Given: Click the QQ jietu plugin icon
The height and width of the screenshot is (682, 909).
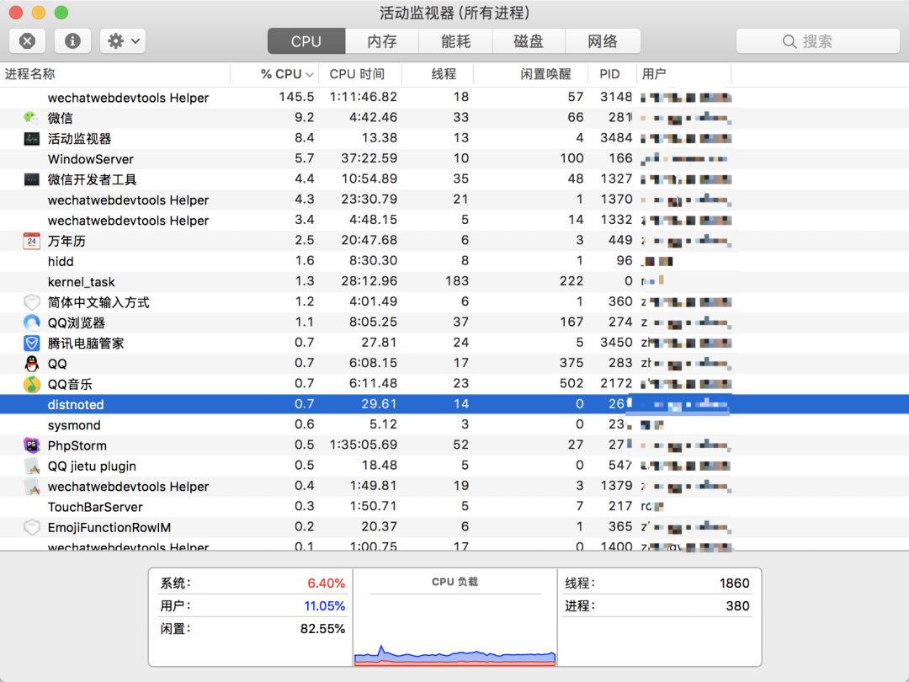Looking at the screenshot, I should pyautogui.click(x=31, y=466).
